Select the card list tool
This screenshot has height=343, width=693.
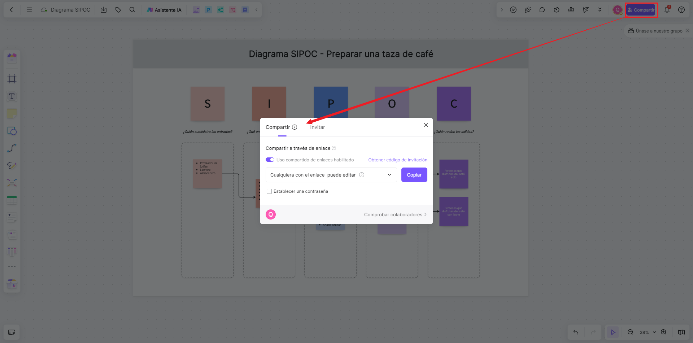click(12, 235)
